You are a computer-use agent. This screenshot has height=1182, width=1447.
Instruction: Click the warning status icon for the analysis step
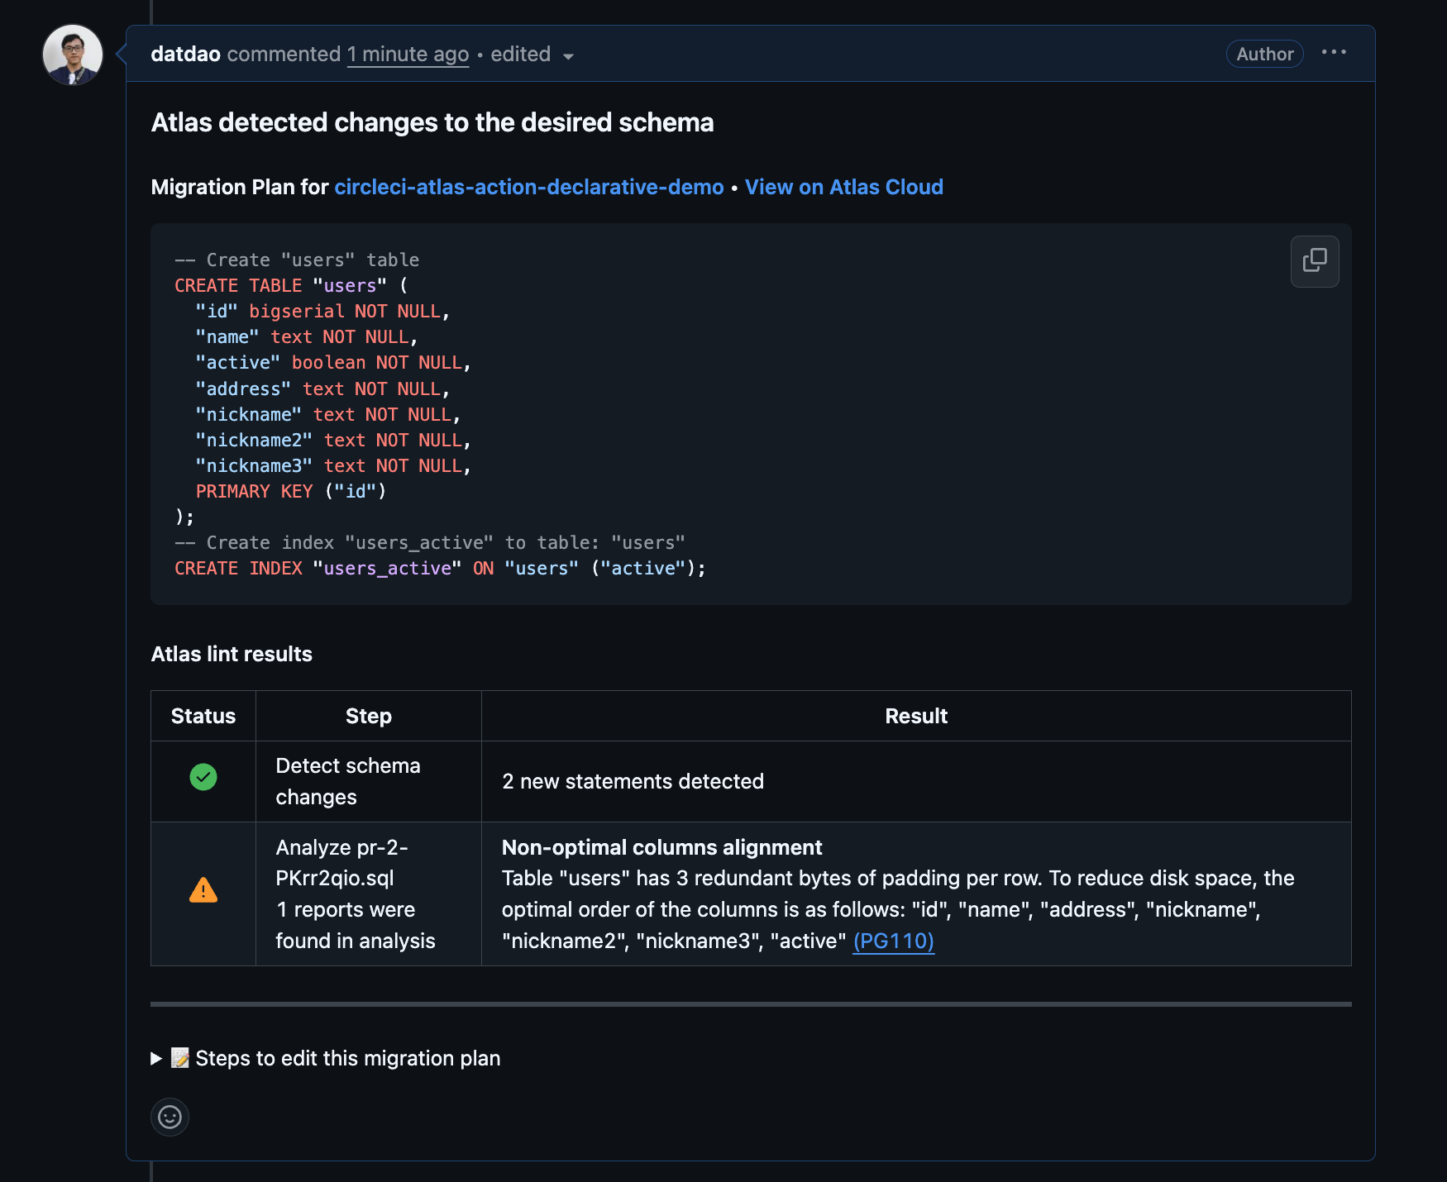[x=203, y=891]
